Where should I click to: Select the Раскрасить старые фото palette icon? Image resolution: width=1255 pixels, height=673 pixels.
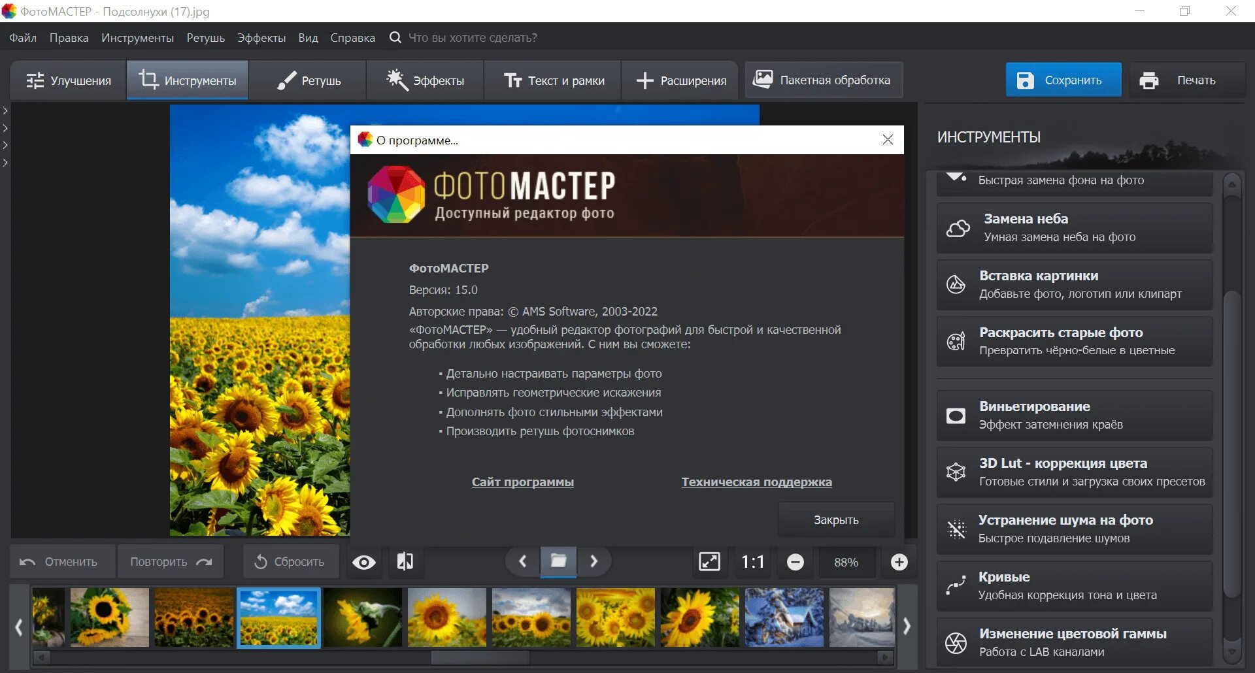(956, 342)
